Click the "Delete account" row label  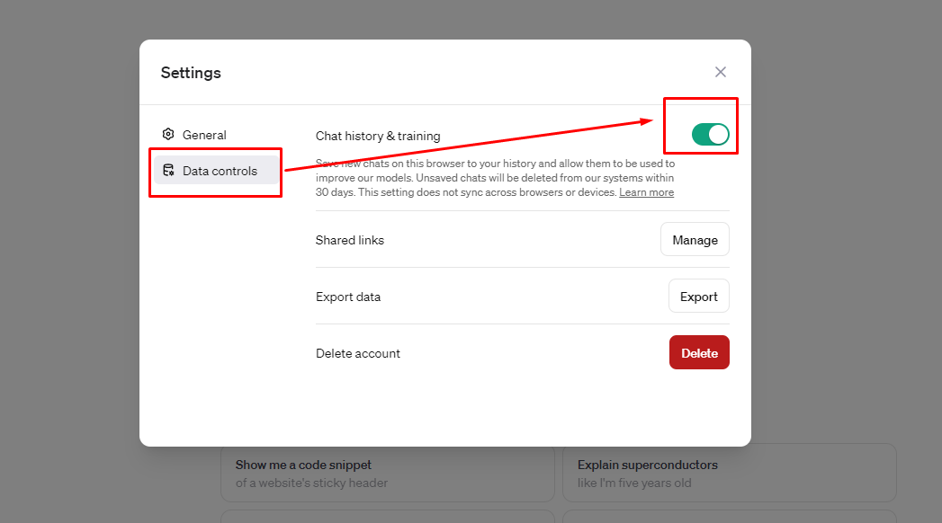(358, 353)
